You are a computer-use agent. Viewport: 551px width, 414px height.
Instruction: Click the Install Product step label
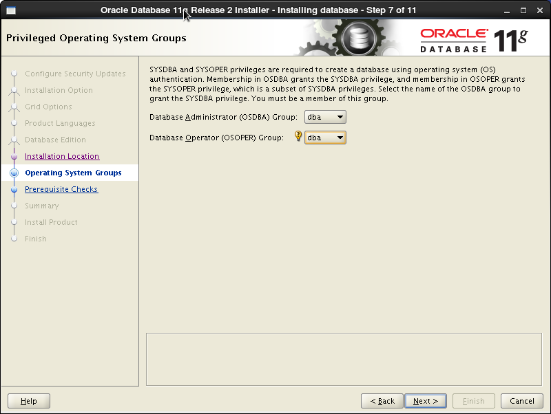click(x=51, y=222)
